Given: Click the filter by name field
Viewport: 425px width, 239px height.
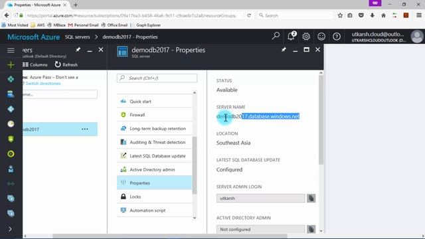Looking at the screenshot, I should pyautogui.click(x=60, y=94).
